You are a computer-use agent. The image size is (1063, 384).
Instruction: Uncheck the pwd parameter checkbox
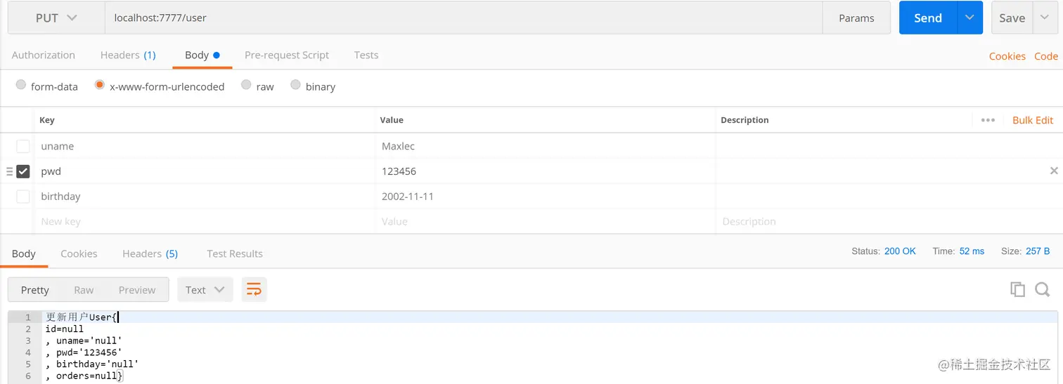click(23, 171)
